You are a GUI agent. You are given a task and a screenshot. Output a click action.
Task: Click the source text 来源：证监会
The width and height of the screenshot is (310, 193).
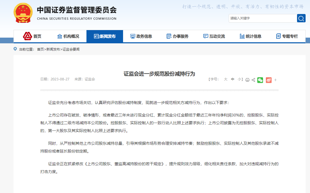point(85,79)
